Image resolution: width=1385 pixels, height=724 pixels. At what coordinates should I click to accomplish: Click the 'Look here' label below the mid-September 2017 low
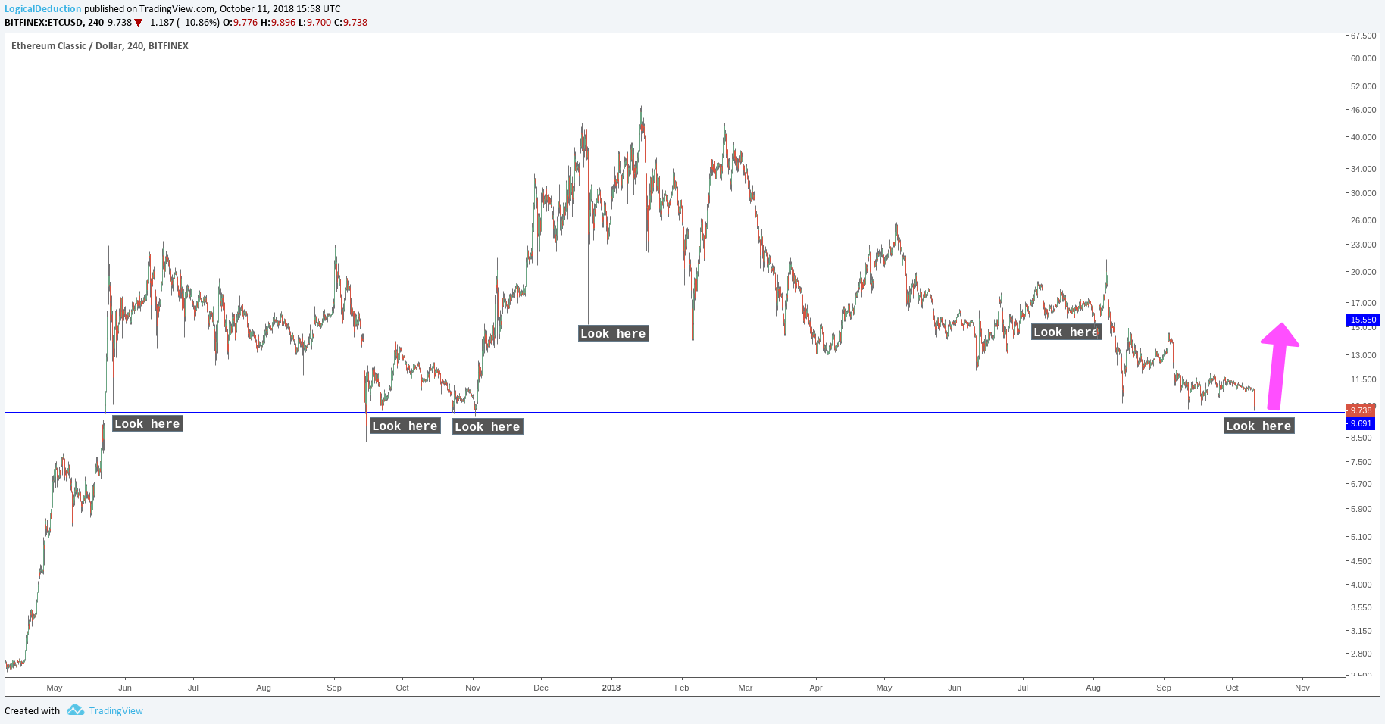(405, 426)
